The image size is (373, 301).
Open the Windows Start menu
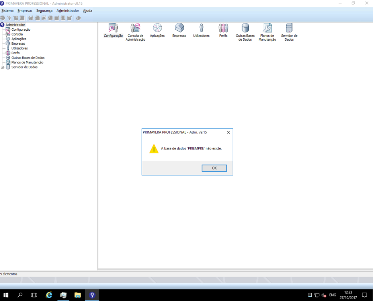[6, 295]
